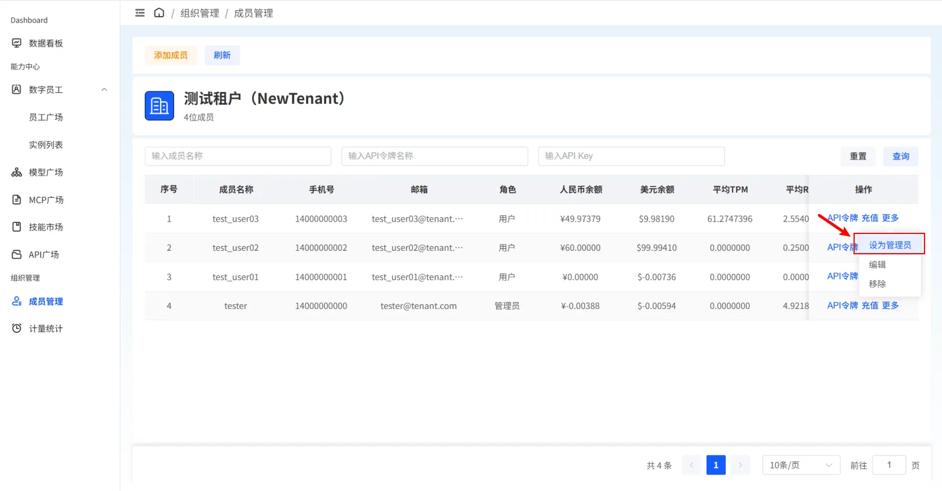Image resolution: width=942 pixels, height=491 pixels.
Task: Click 充值 for tester row
Action: click(x=870, y=306)
